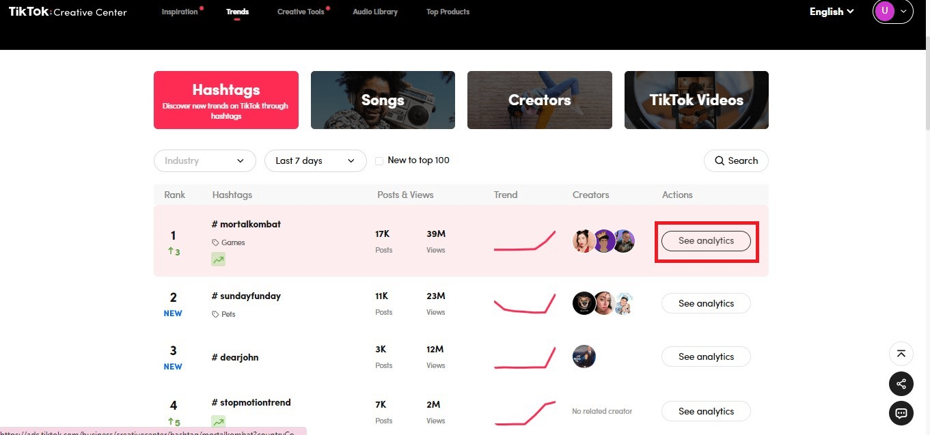Click second creator avatar in mortalkombat row
Image resolution: width=930 pixels, height=435 pixels.
[604, 241]
